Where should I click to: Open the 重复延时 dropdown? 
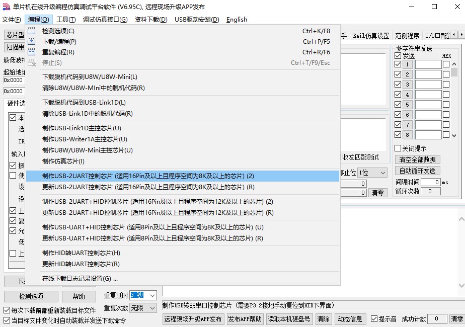(152, 295)
